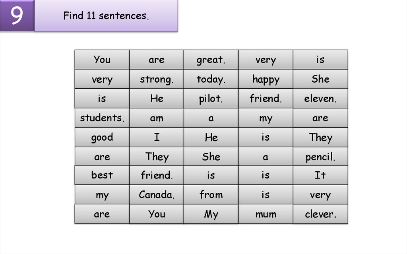The width and height of the screenshot is (407, 254).
Task: Click the 'students.' word tile
Action: [x=102, y=118]
